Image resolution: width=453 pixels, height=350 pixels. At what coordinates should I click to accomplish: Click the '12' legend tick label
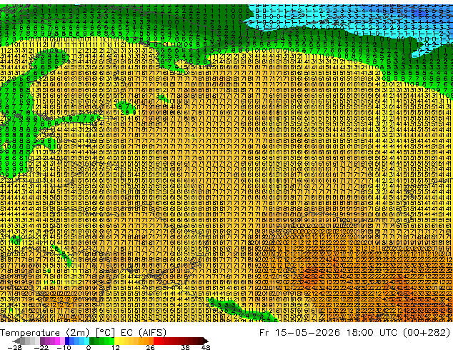116,347
